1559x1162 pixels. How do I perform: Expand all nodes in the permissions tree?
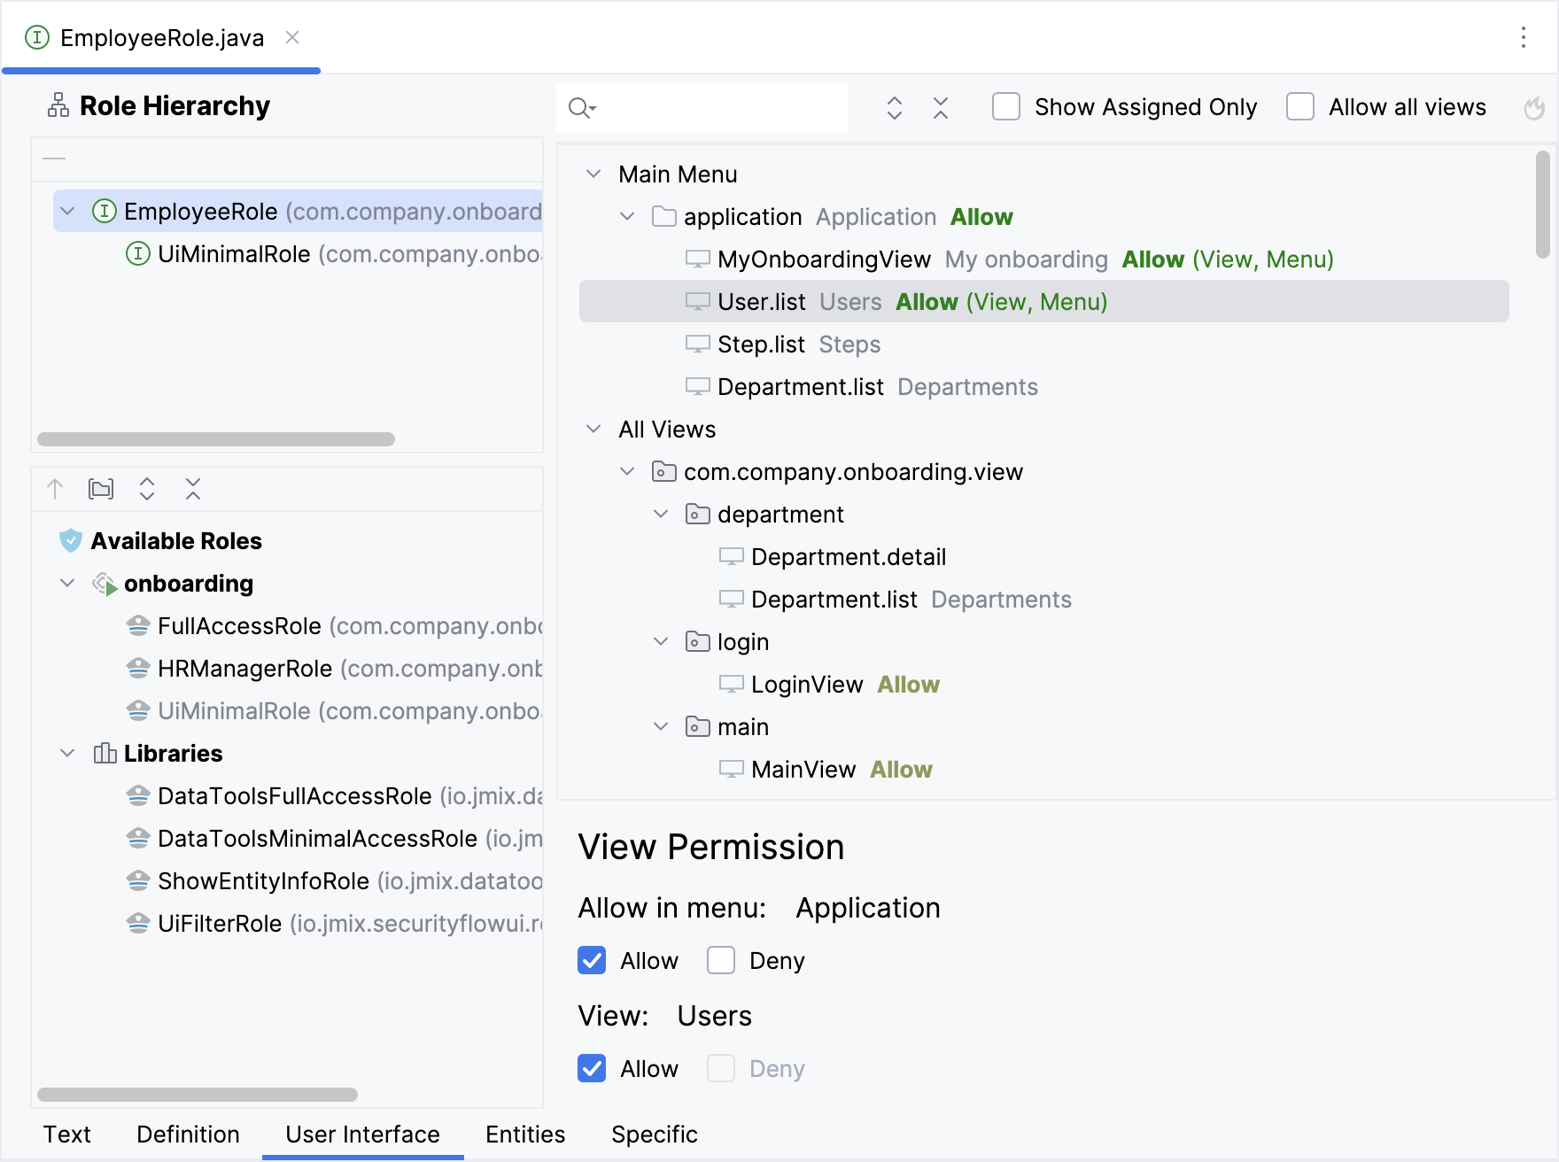point(895,107)
